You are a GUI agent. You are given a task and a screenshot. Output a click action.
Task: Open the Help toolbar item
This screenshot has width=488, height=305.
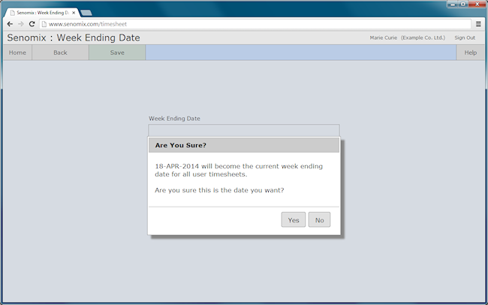(x=470, y=53)
